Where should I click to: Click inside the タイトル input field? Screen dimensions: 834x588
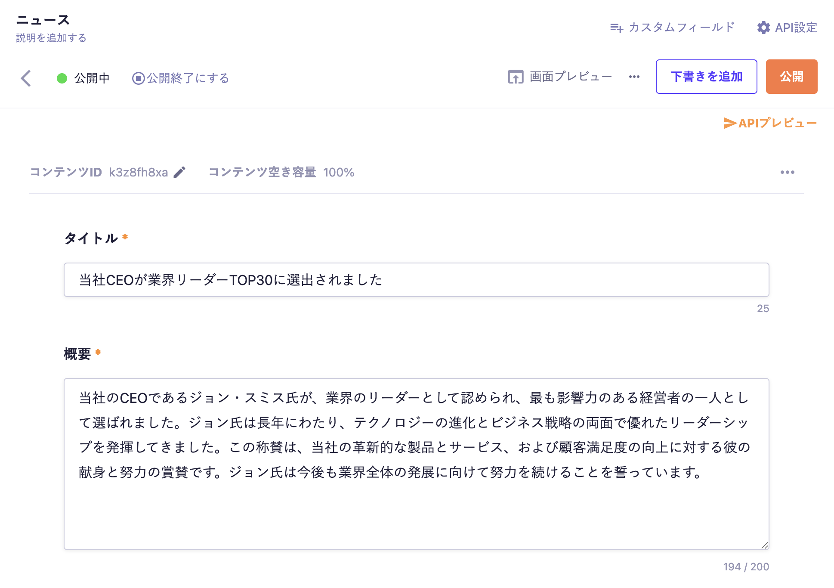pyautogui.click(x=416, y=280)
